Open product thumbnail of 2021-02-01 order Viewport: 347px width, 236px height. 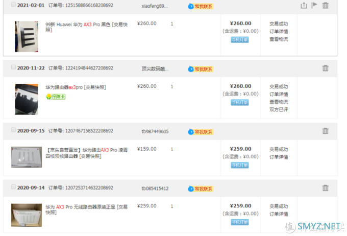click(27, 37)
